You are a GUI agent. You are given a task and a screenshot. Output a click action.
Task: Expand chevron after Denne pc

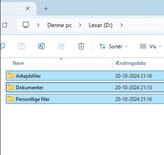click(x=80, y=25)
